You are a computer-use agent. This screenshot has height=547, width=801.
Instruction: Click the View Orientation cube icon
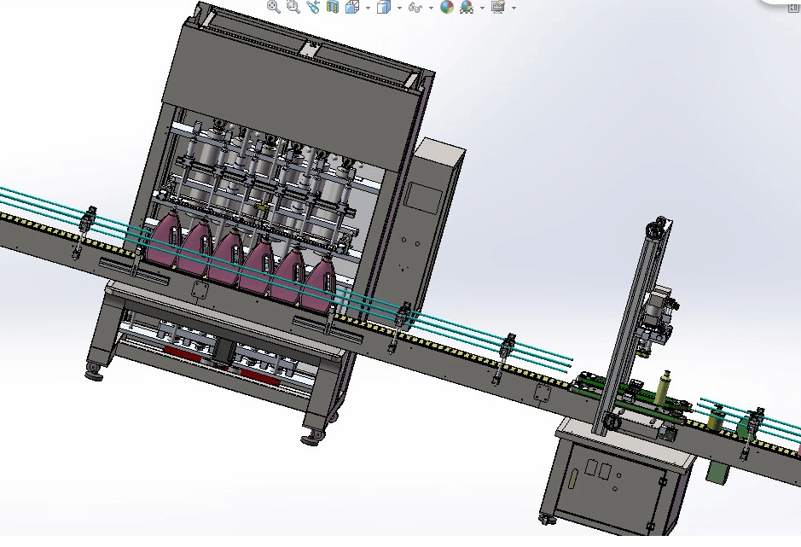click(x=351, y=7)
